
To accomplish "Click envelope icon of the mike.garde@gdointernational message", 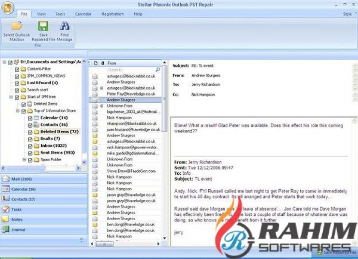I will (95, 153).
